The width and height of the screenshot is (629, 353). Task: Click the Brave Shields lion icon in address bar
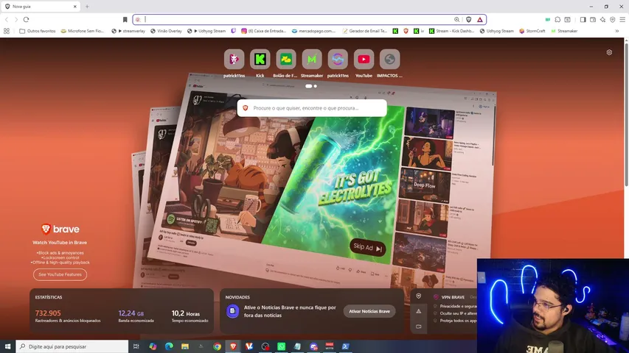pos(468,20)
